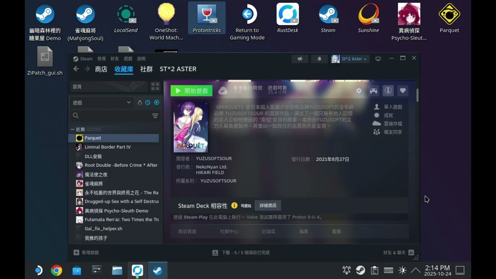Open the 檢視 view menu
Viewport: 496px width, 279px height.
pyautogui.click(x=102, y=59)
